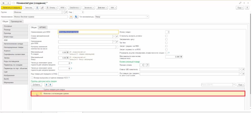Open the ККМ toolbar dropdown
252x113 pixels.
pos(63,8)
